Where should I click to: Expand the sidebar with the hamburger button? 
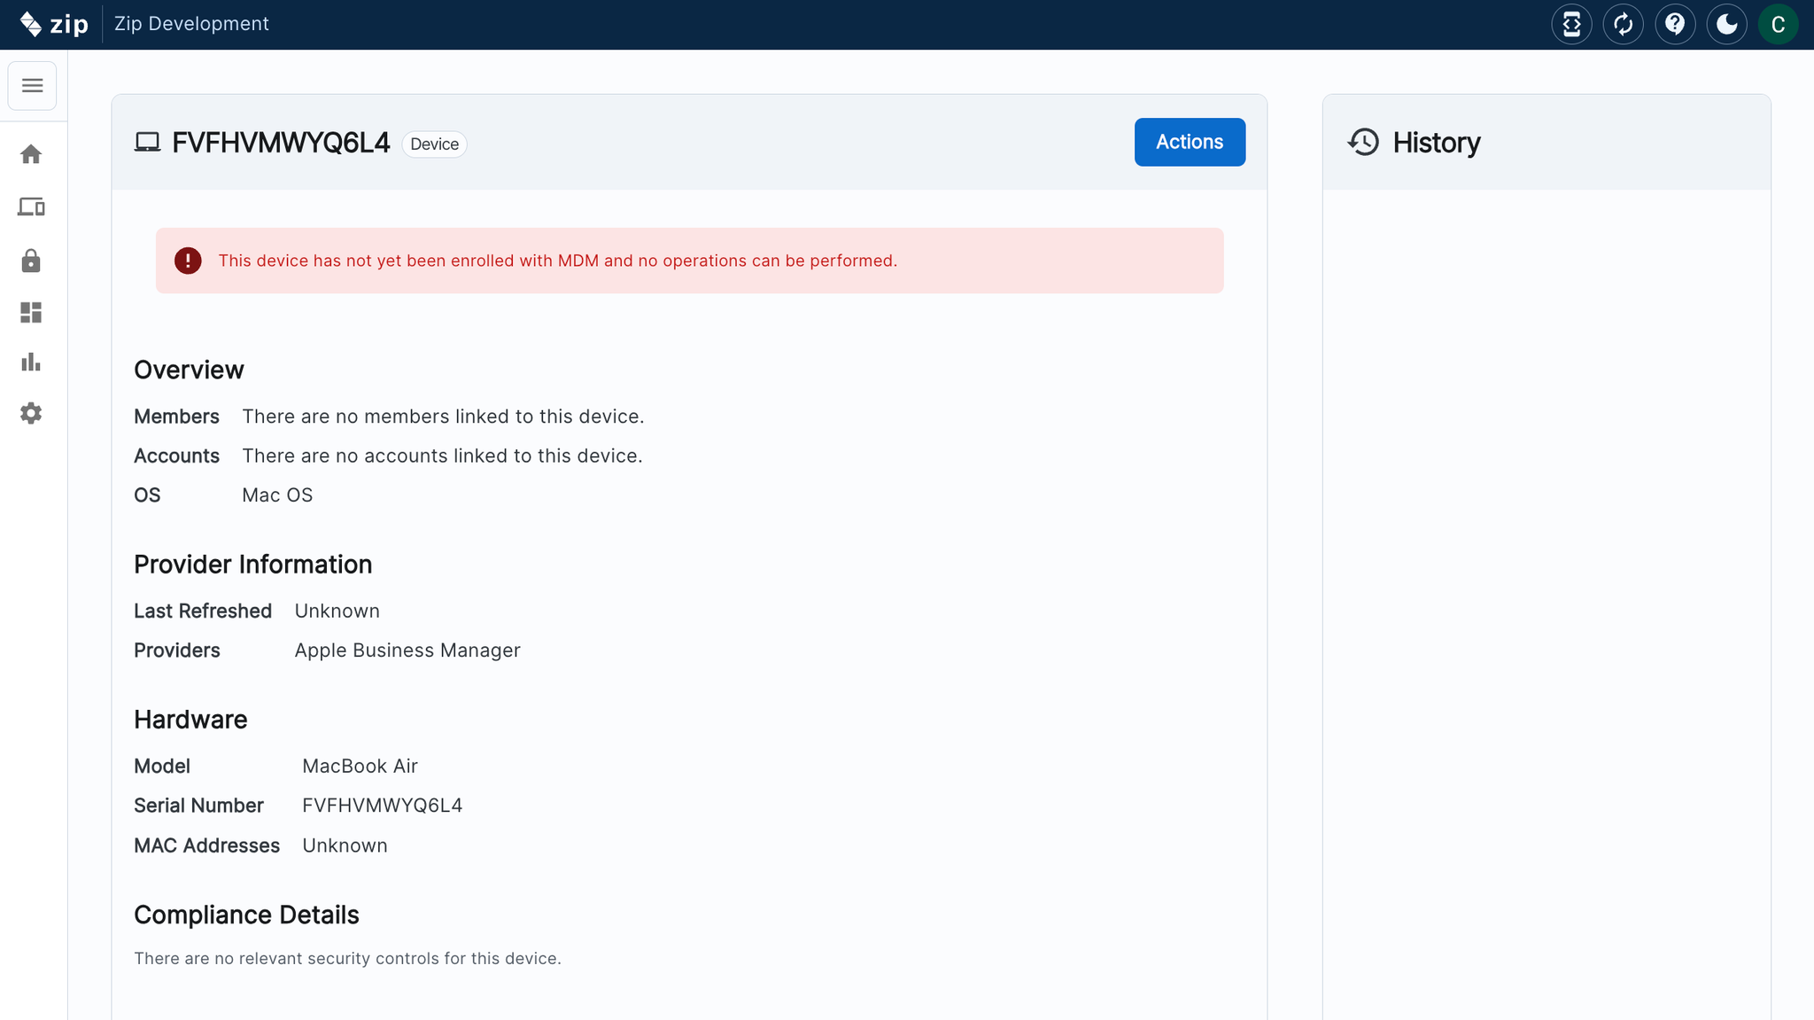pos(32,86)
